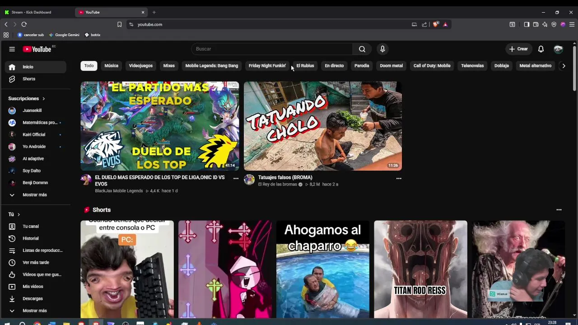Open Tu canal in the sidebar
Screen dimensions: 578x325
pos(36,226)
